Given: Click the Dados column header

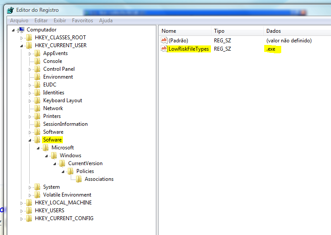Looking at the screenshot, I should coord(273,31).
